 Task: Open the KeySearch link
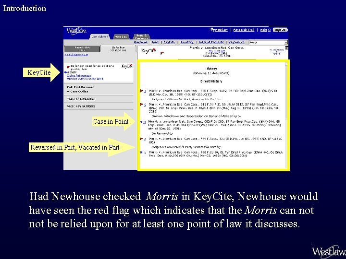coord(236,42)
